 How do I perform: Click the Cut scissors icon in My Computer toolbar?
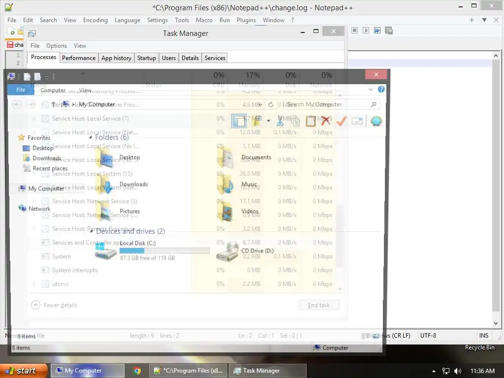tap(280, 121)
